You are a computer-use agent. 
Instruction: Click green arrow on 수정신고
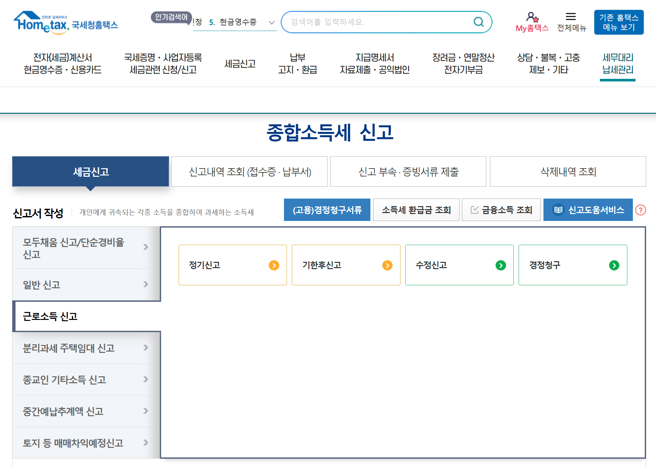501,265
